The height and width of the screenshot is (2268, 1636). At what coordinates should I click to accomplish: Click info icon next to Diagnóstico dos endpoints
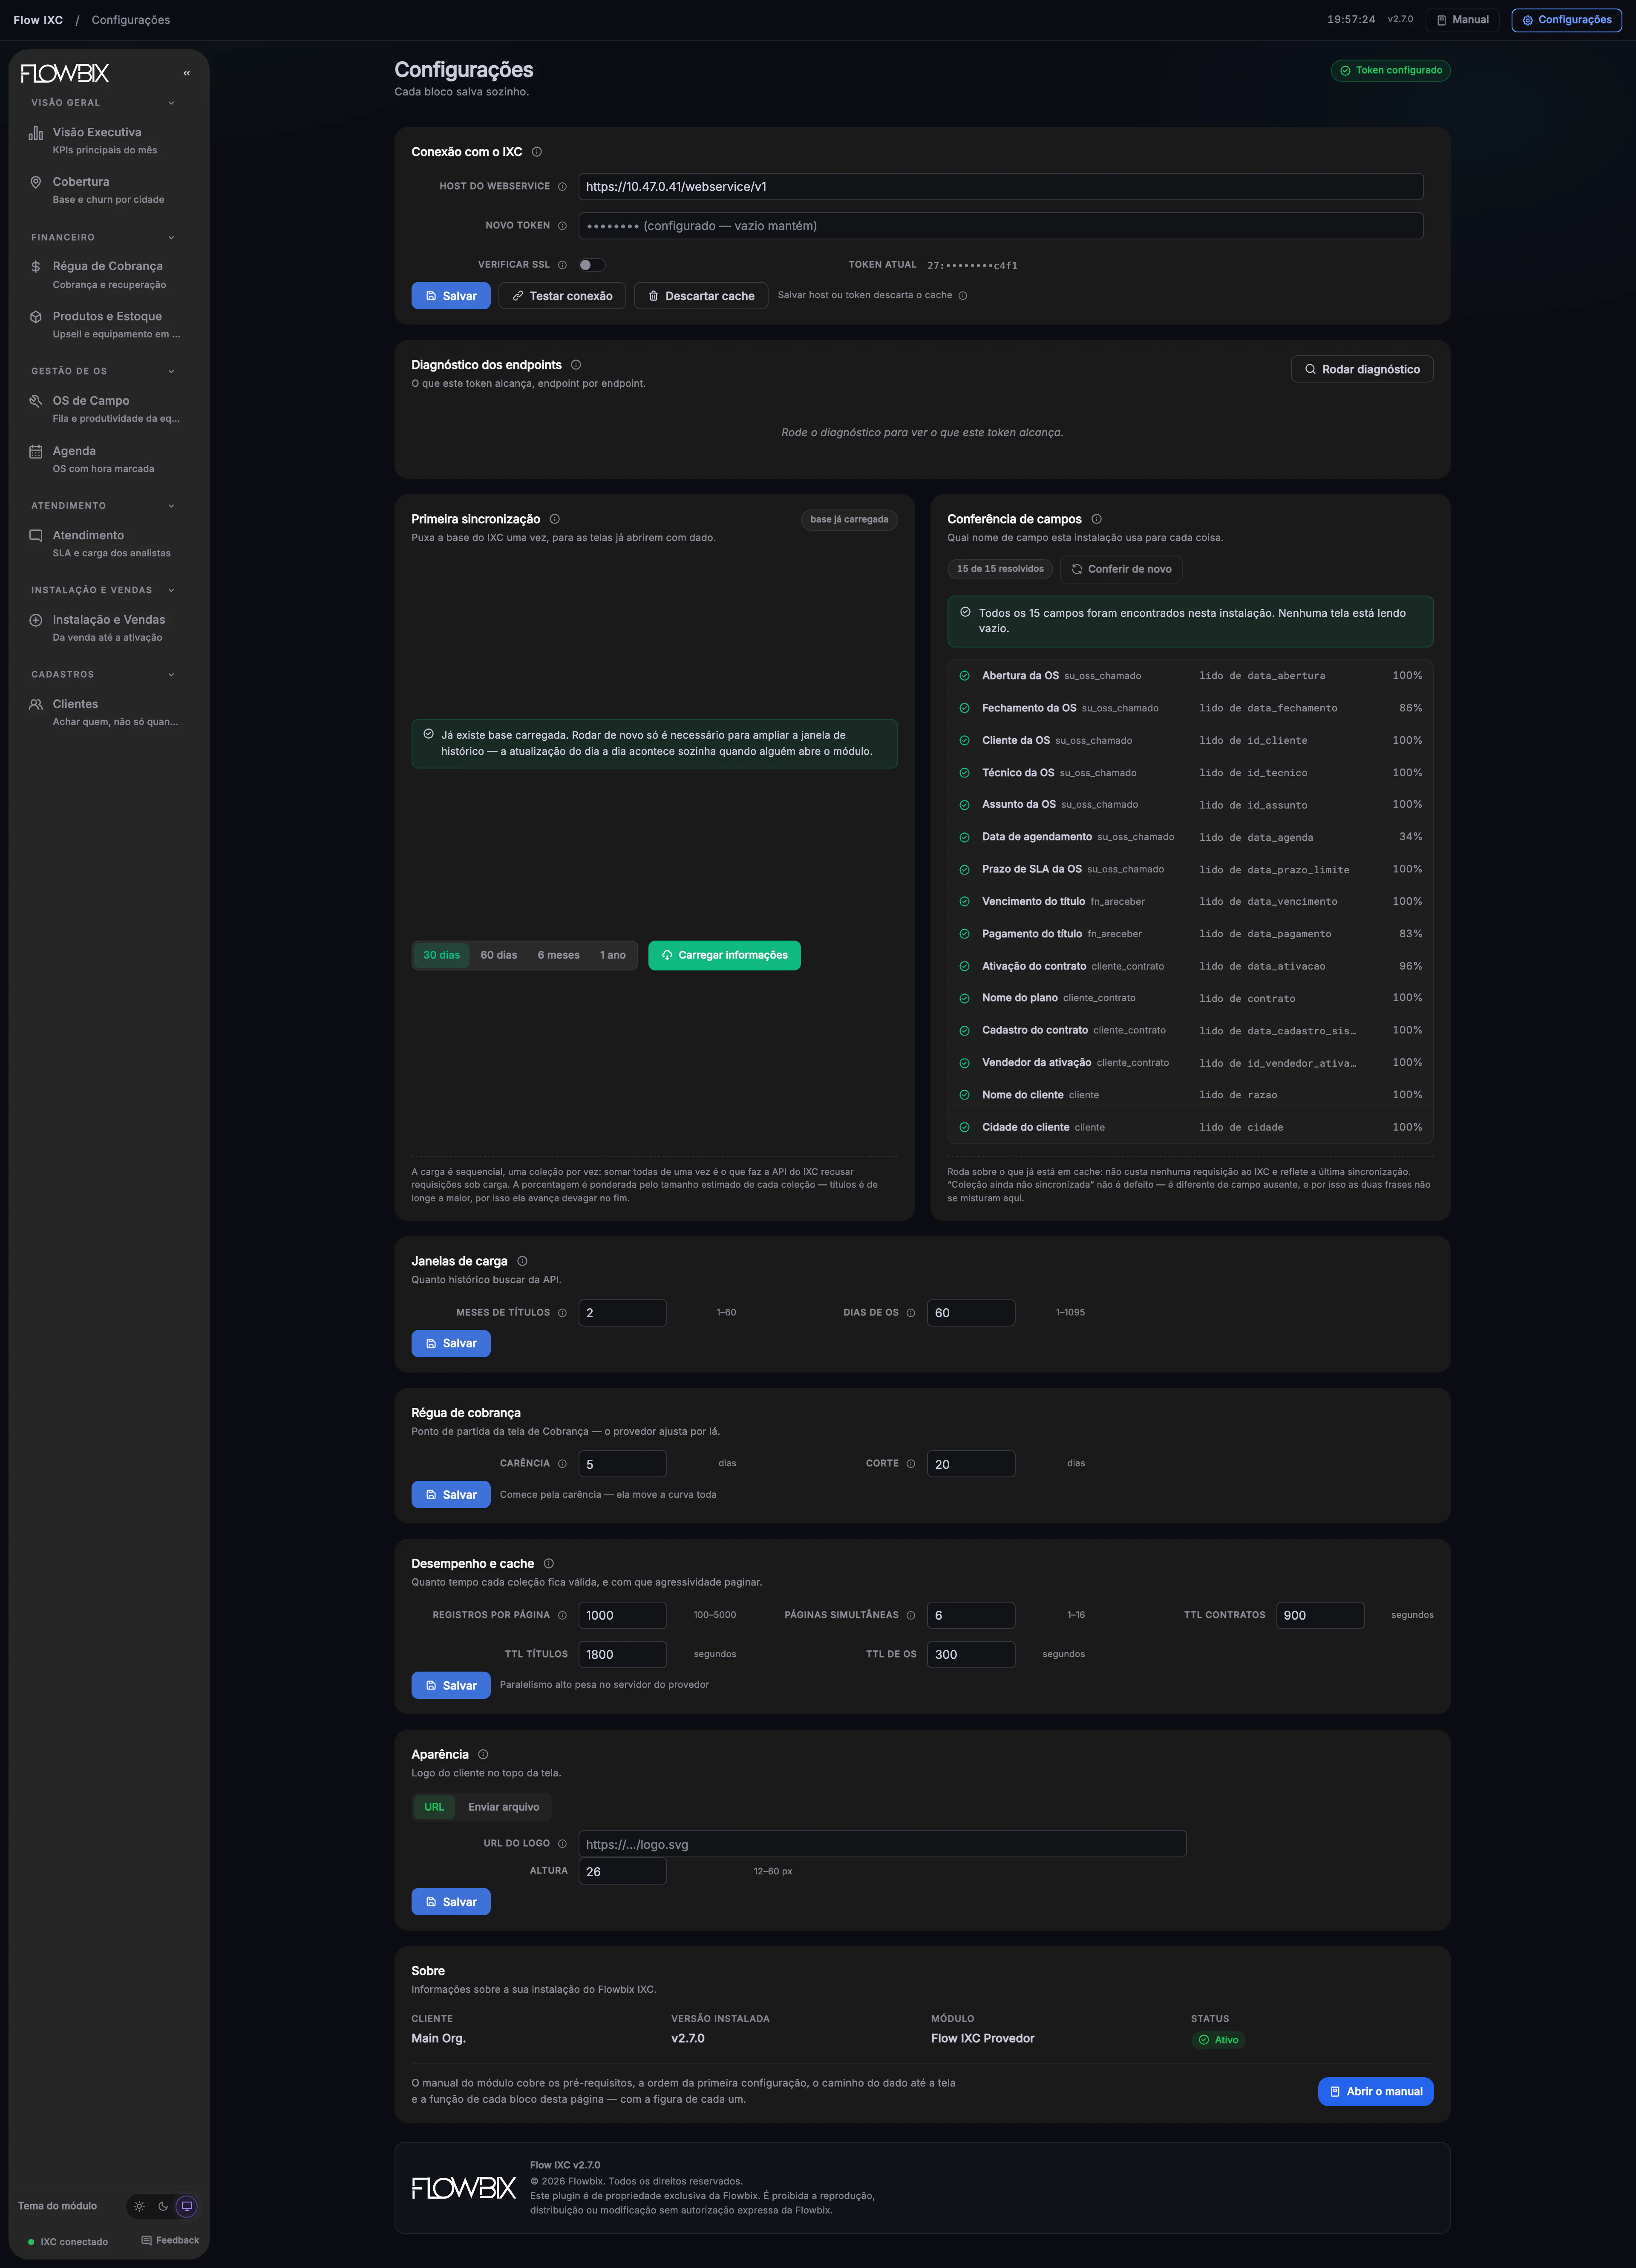tap(576, 365)
